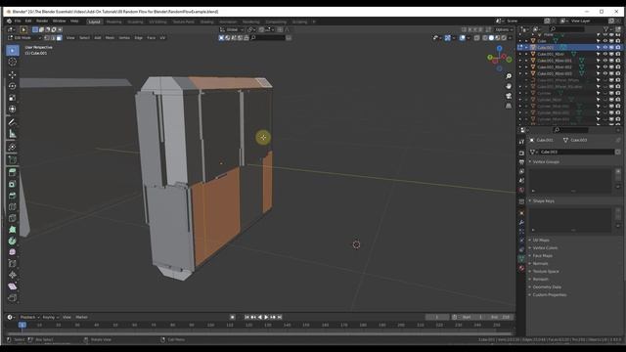Jump to the timeline end frame
626x352 pixels.
tap(280, 317)
